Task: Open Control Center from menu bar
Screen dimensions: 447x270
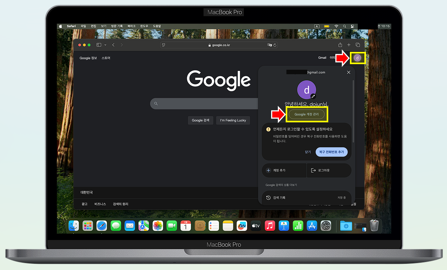Action: [353, 26]
